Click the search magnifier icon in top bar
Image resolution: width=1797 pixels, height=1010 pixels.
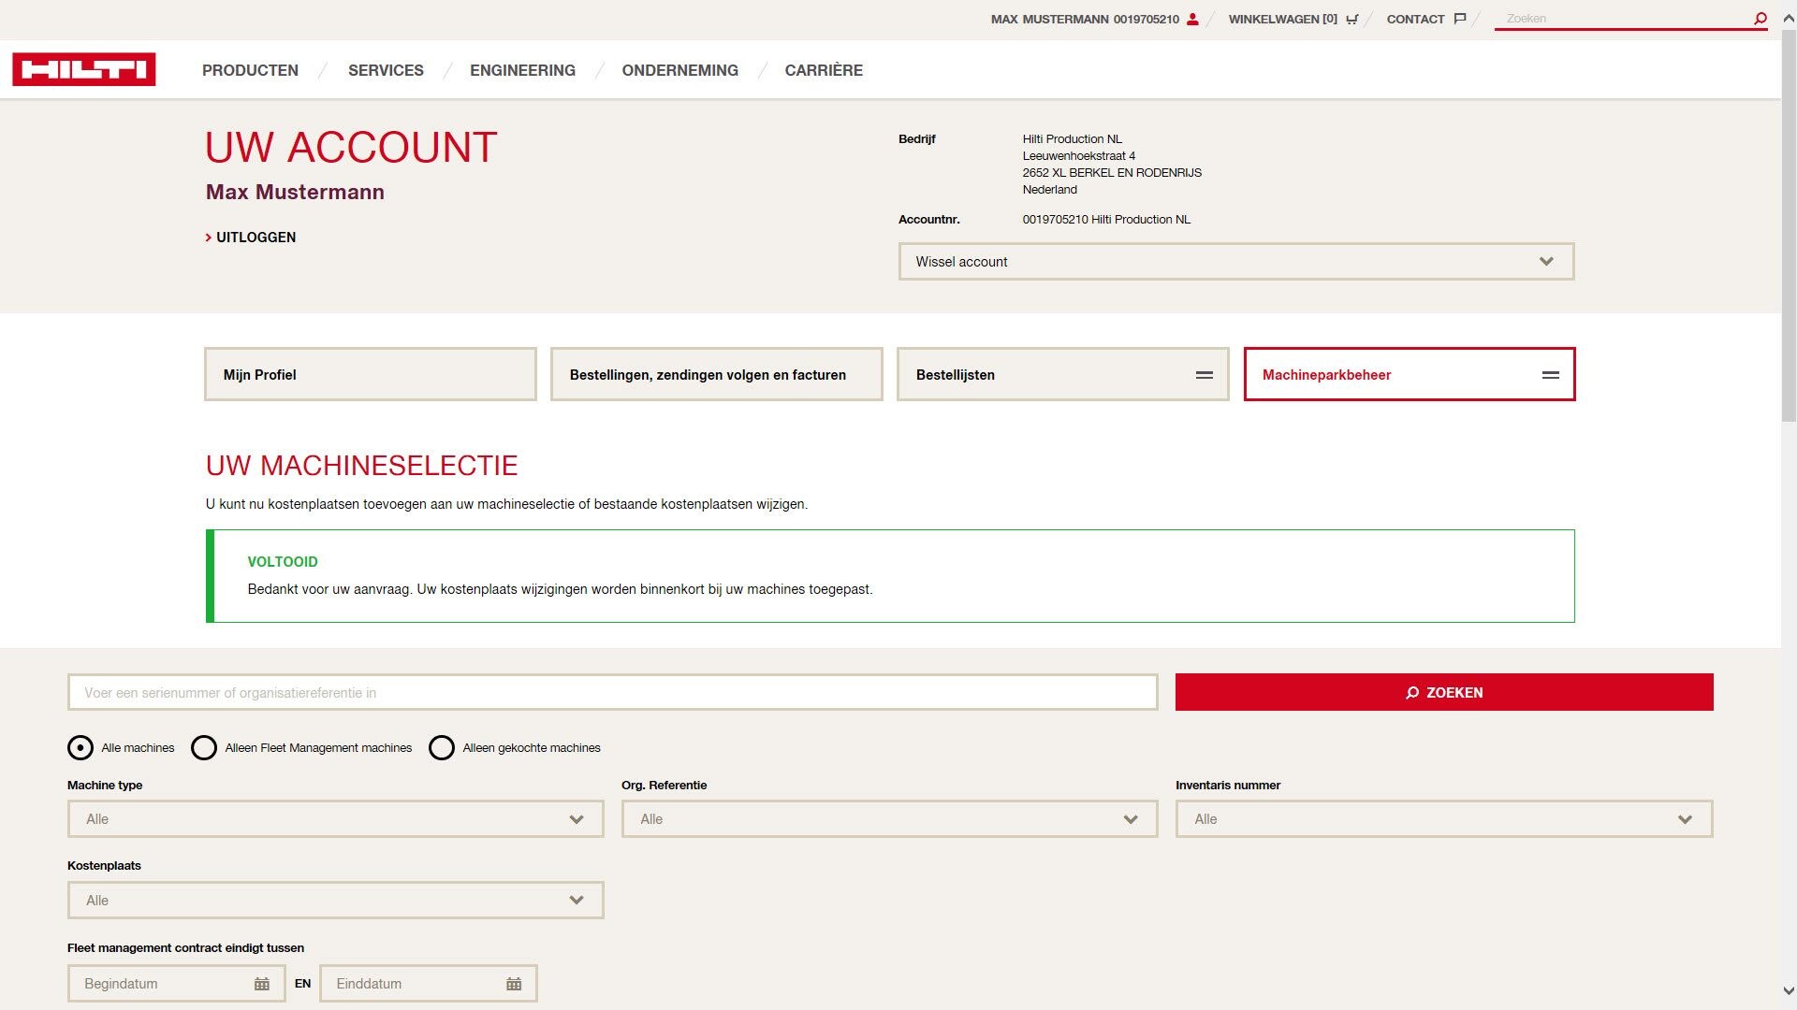click(x=1760, y=18)
